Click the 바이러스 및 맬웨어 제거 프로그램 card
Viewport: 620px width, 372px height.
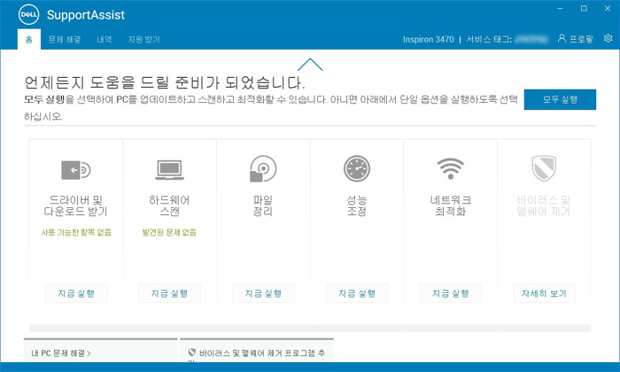(x=257, y=350)
